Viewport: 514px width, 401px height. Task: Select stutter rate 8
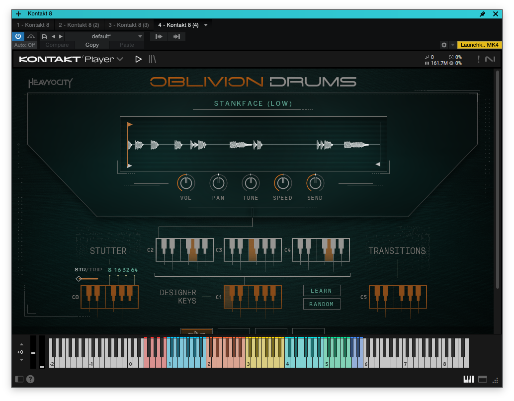coord(109,270)
